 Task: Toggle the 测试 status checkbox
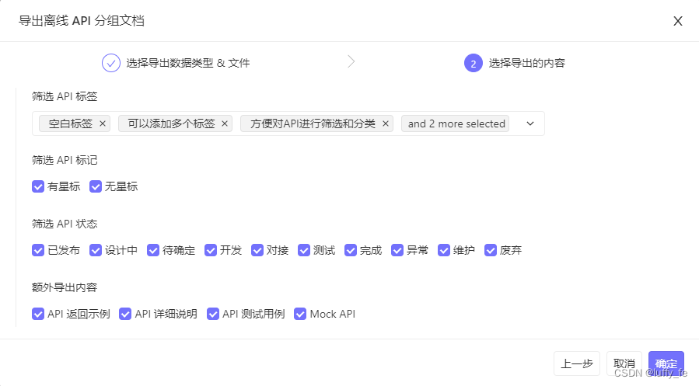(x=304, y=250)
